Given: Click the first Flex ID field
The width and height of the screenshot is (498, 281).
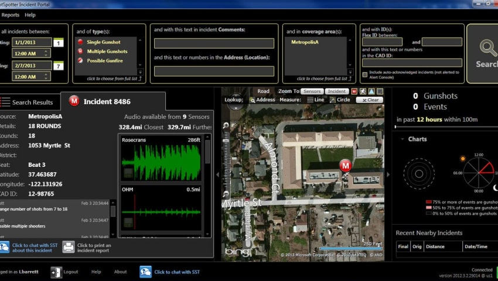Looking at the screenshot, I should click(382, 42).
